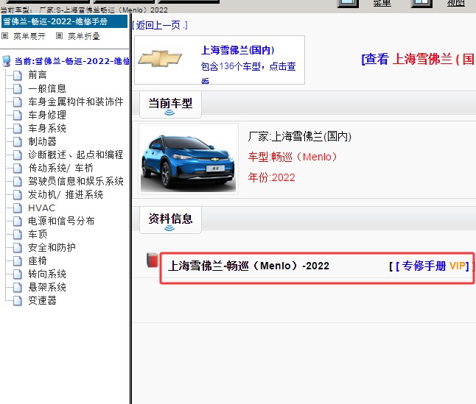Click the 变速器 page icon
476x404 pixels.
coord(18,301)
